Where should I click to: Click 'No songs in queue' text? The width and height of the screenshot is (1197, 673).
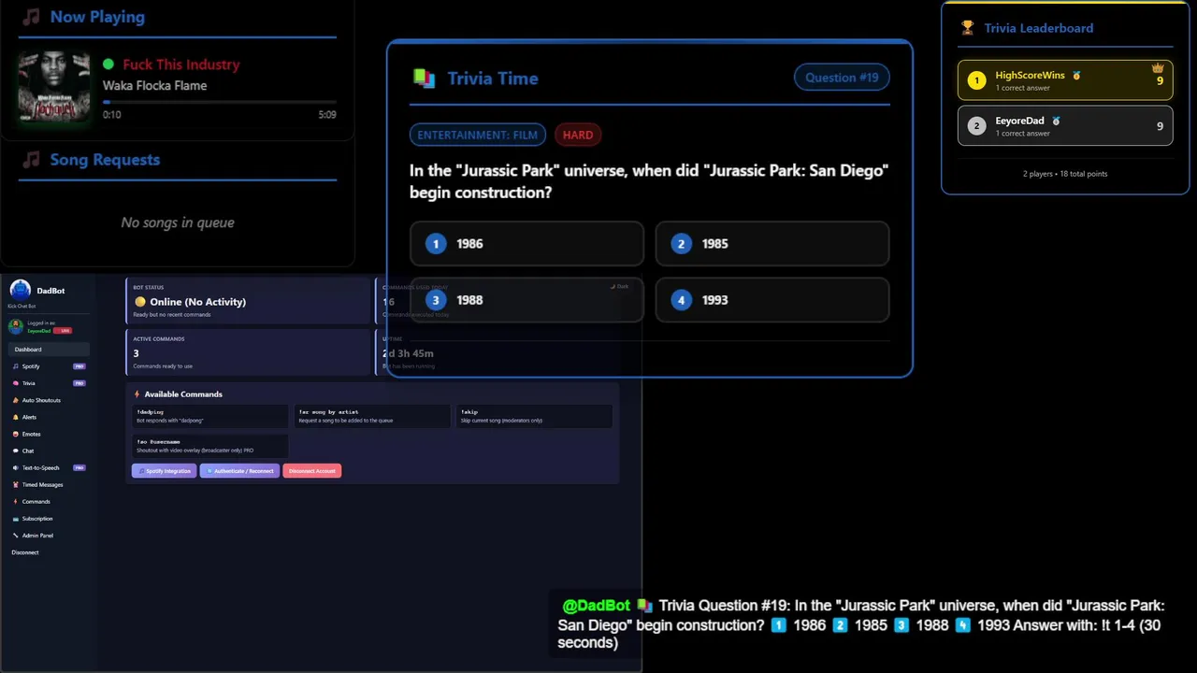point(178,222)
